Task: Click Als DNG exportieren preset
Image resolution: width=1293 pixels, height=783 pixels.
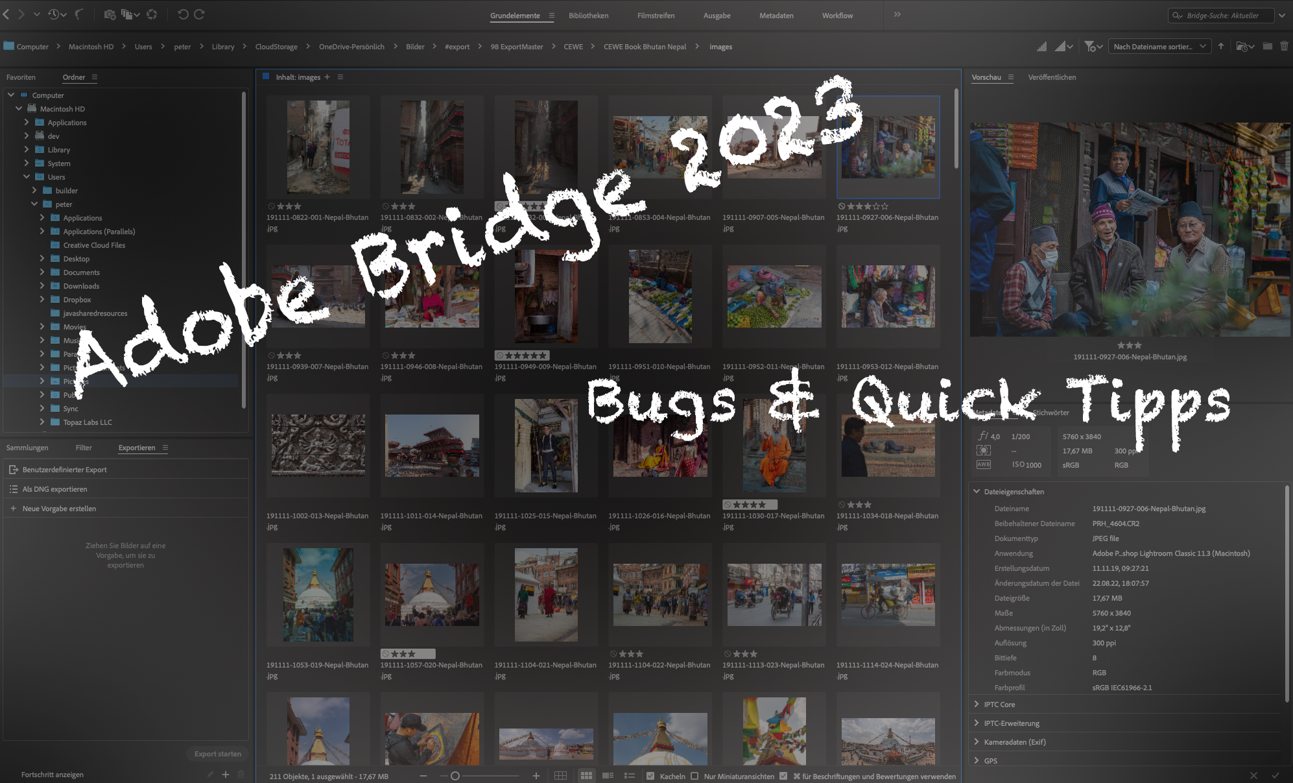Action: (x=126, y=488)
